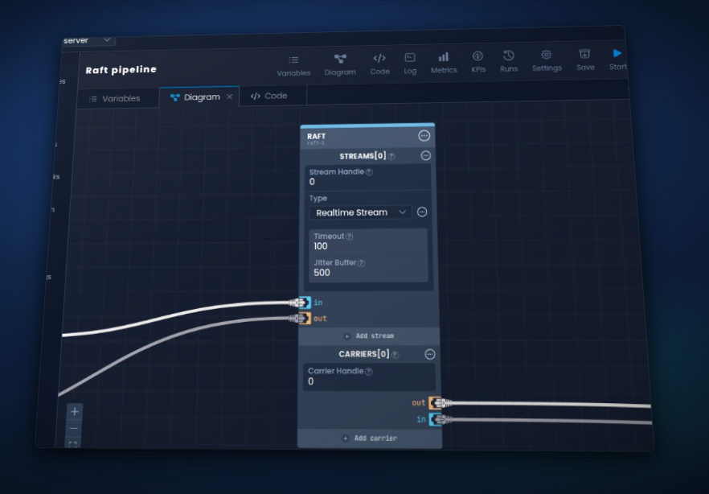Expand the Realtime Stream type dropdown
Image resolution: width=709 pixels, height=494 pixels.
(x=360, y=212)
